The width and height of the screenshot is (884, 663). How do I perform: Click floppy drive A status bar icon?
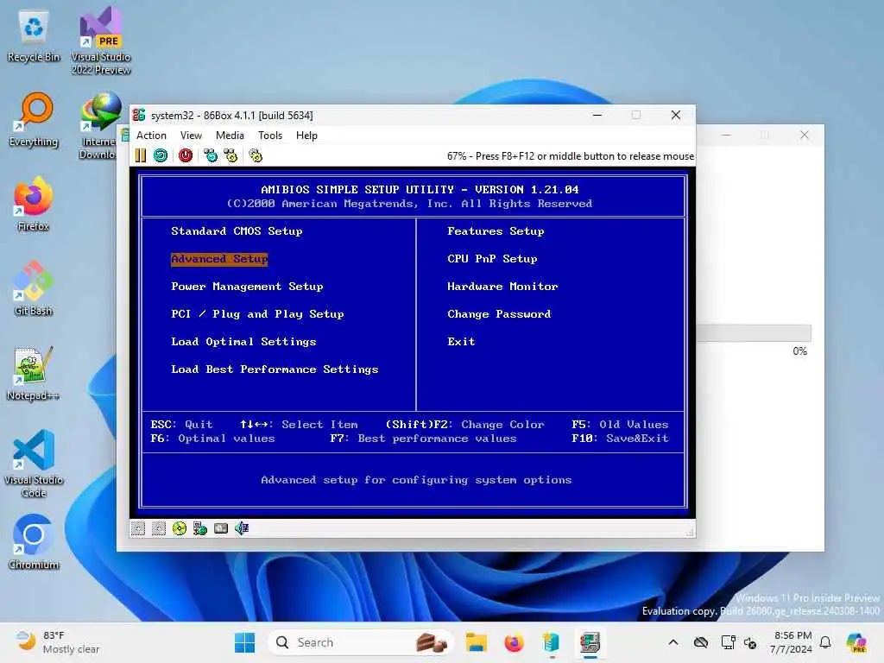(138, 528)
